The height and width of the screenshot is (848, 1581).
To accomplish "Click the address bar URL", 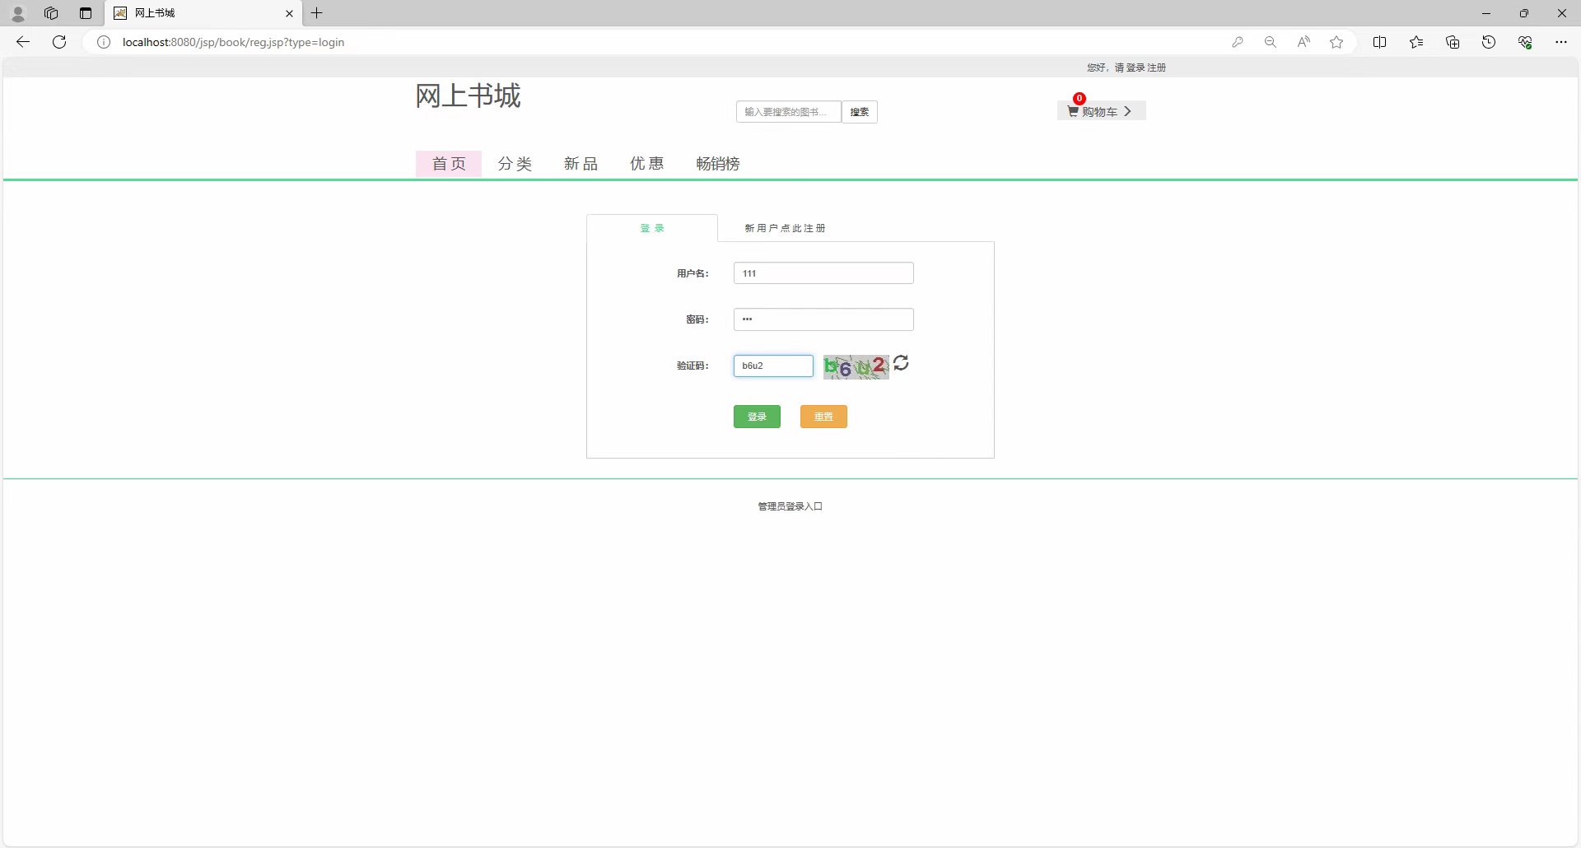I will 233,42.
